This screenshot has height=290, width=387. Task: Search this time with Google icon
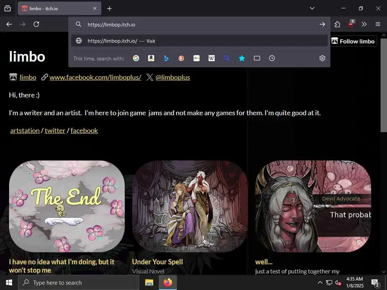coord(136,58)
